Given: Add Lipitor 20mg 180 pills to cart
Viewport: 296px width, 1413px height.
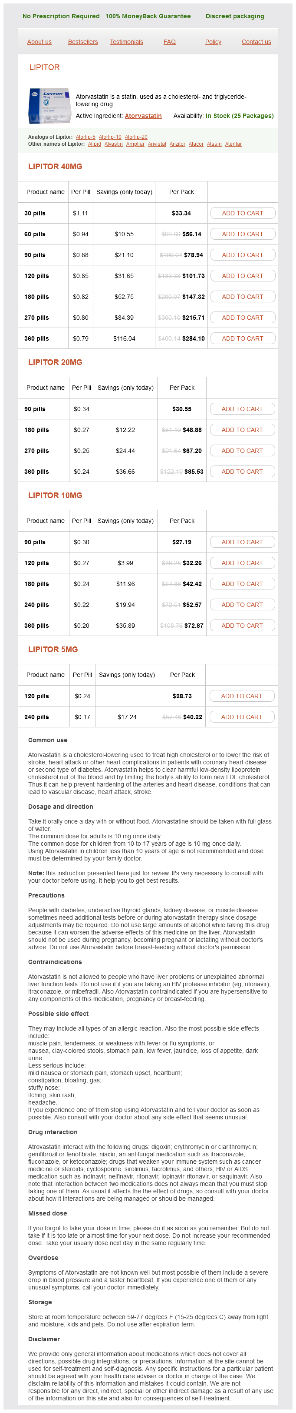Looking at the screenshot, I should tap(242, 430).
